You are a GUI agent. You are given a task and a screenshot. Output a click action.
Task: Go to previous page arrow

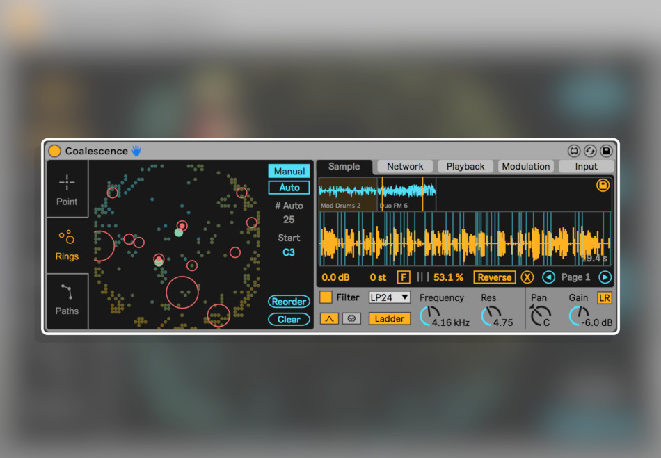(x=548, y=277)
